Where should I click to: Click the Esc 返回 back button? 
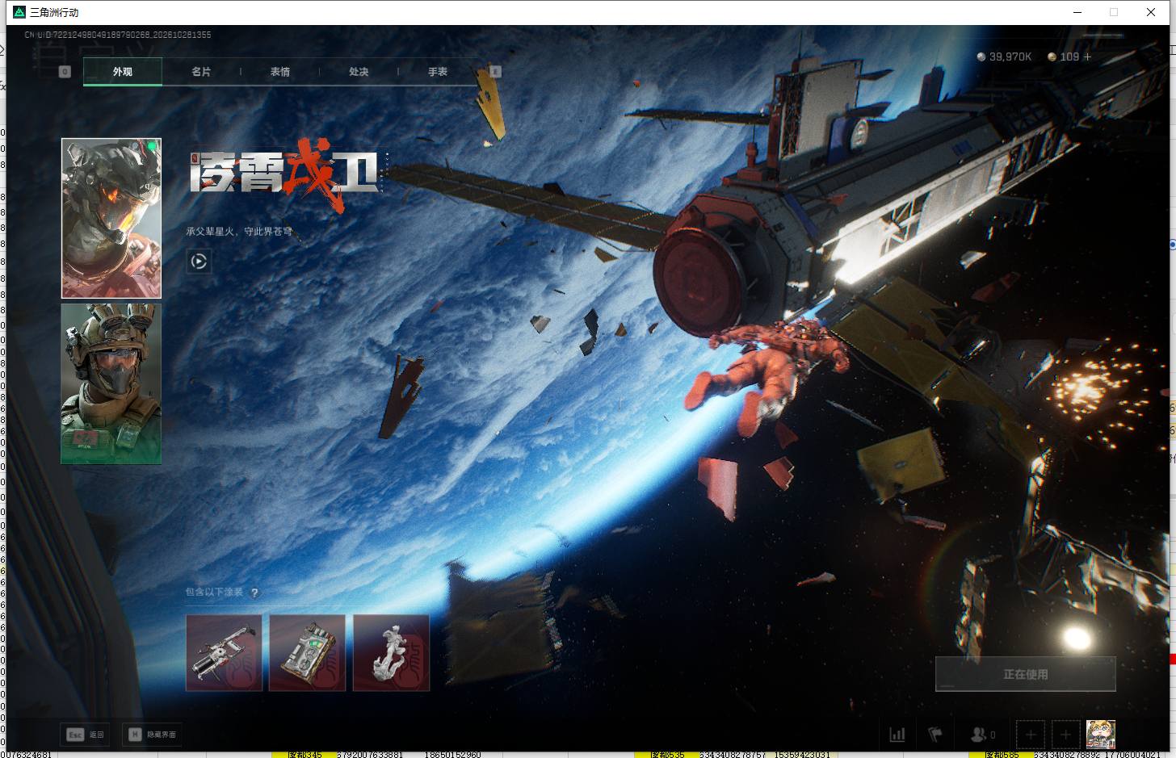[x=86, y=735]
